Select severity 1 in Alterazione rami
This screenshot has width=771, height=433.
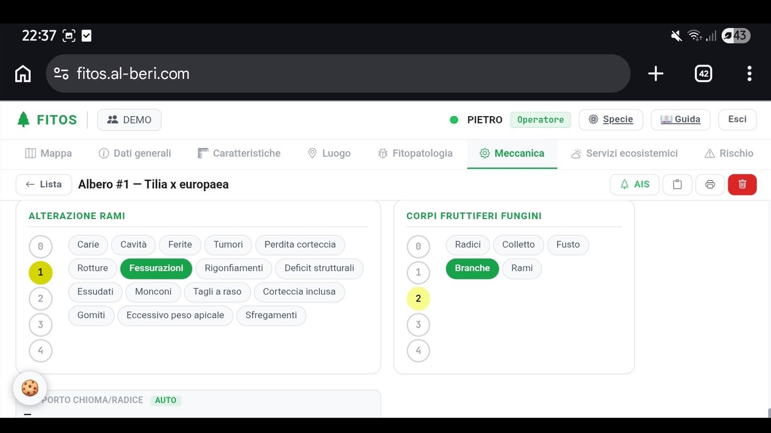point(41,272)
